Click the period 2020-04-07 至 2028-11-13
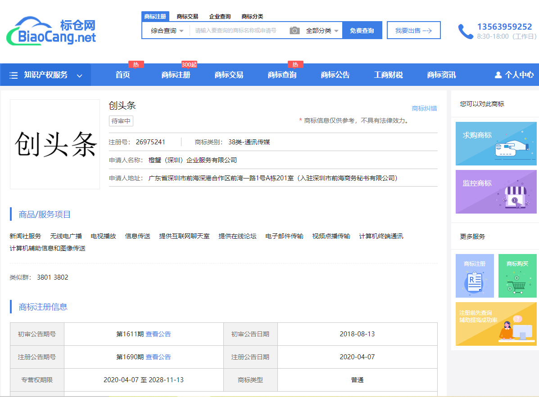539x397 pixels. pyautogui.click(x=144, y=380)
